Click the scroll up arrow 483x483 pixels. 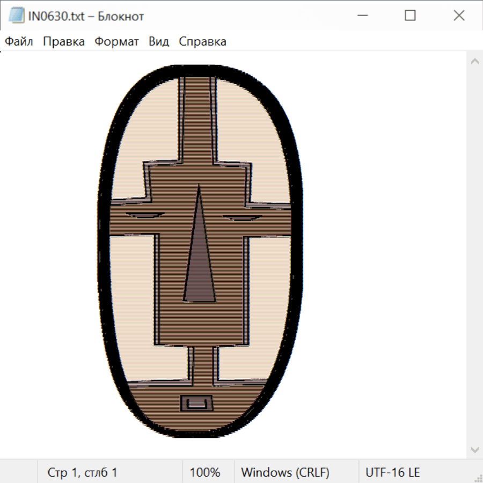[474, 62]
